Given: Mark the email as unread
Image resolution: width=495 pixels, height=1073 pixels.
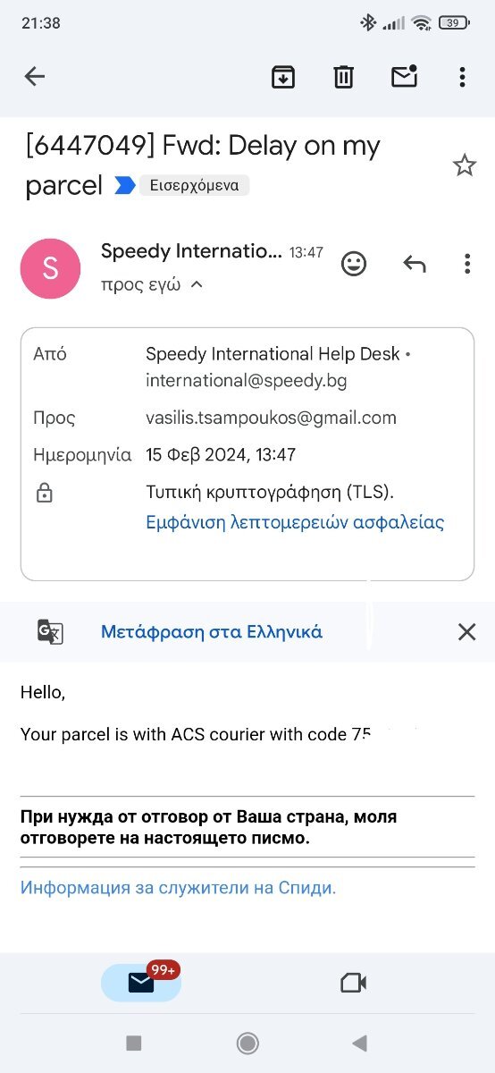Looking at the screenshot, I should point(405,77).
